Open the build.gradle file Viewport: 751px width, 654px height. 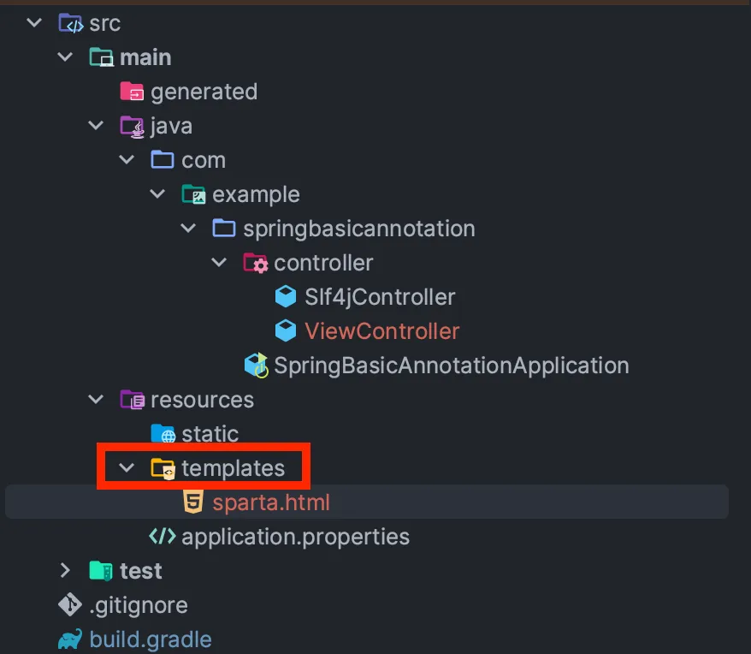[x=151, y=639]
